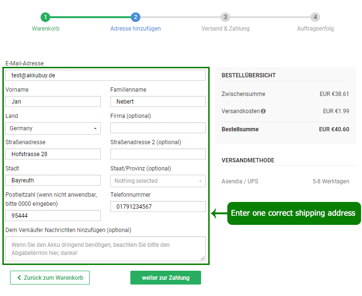The image size is (362, 296).
Task: Focus the E-Mail-Adresse field
Action: coord(106,75)
